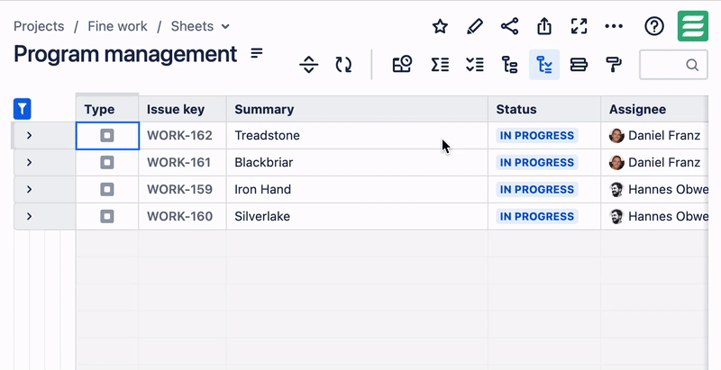The image size is (721, 370).
Task: Click the checklist lines icon
Action: tap(475, 65)
